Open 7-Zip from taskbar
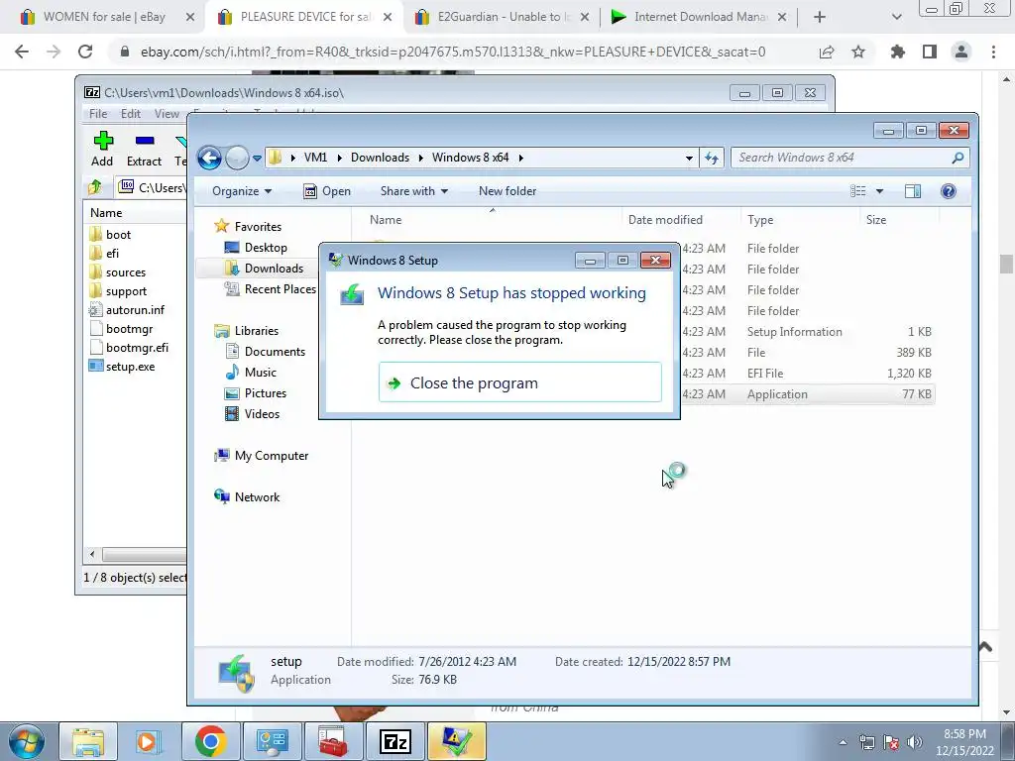 coord(395,741)
